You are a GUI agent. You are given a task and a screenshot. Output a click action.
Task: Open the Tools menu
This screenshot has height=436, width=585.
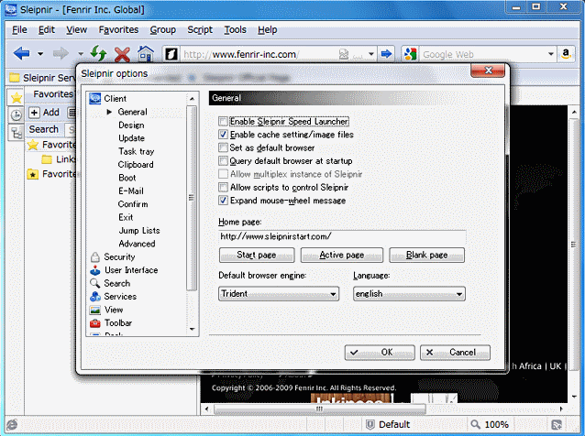coord(235,29)
